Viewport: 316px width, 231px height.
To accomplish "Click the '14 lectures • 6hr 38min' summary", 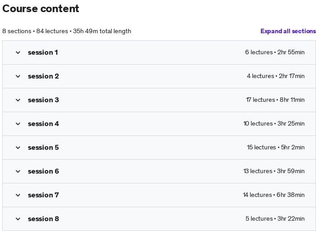I will [273, 195].
